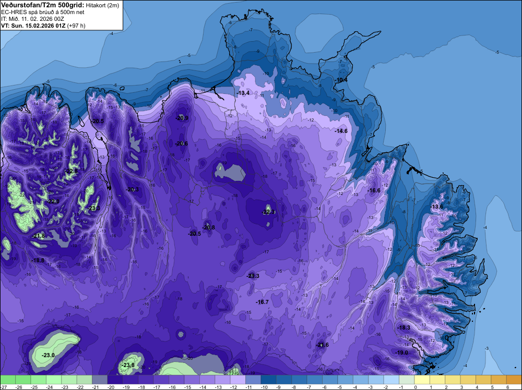This screenshot has width=522, height=390.
Task: Click the -20.3 temperature label
Action: [133, 189]
